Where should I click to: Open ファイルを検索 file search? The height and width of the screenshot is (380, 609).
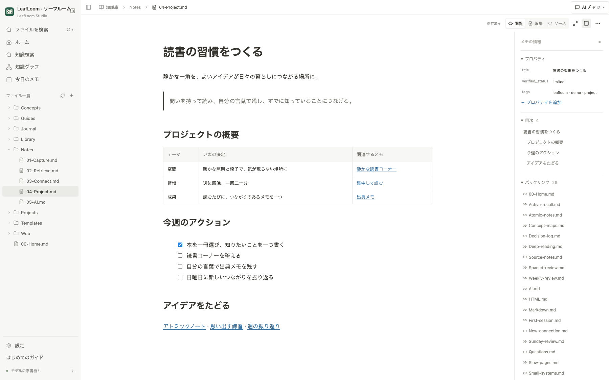40,30
